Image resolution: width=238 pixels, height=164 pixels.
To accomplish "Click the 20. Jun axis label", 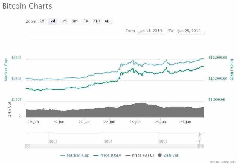I will tap(59, 122).
